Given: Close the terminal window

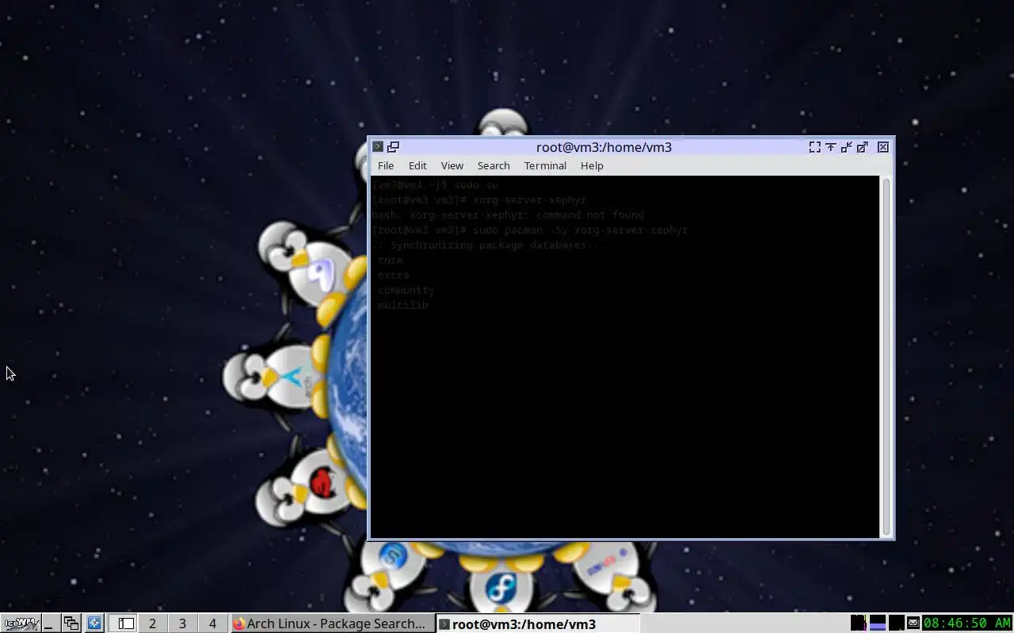Looking at the screenshot, I should coord(883,146).
